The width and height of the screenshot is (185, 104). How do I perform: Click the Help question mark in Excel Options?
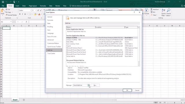coord(134,12)
